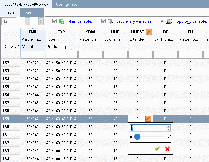This screenshot has height=162, width=209.
Task: Select part number 536343
Action: coord(33,87)
